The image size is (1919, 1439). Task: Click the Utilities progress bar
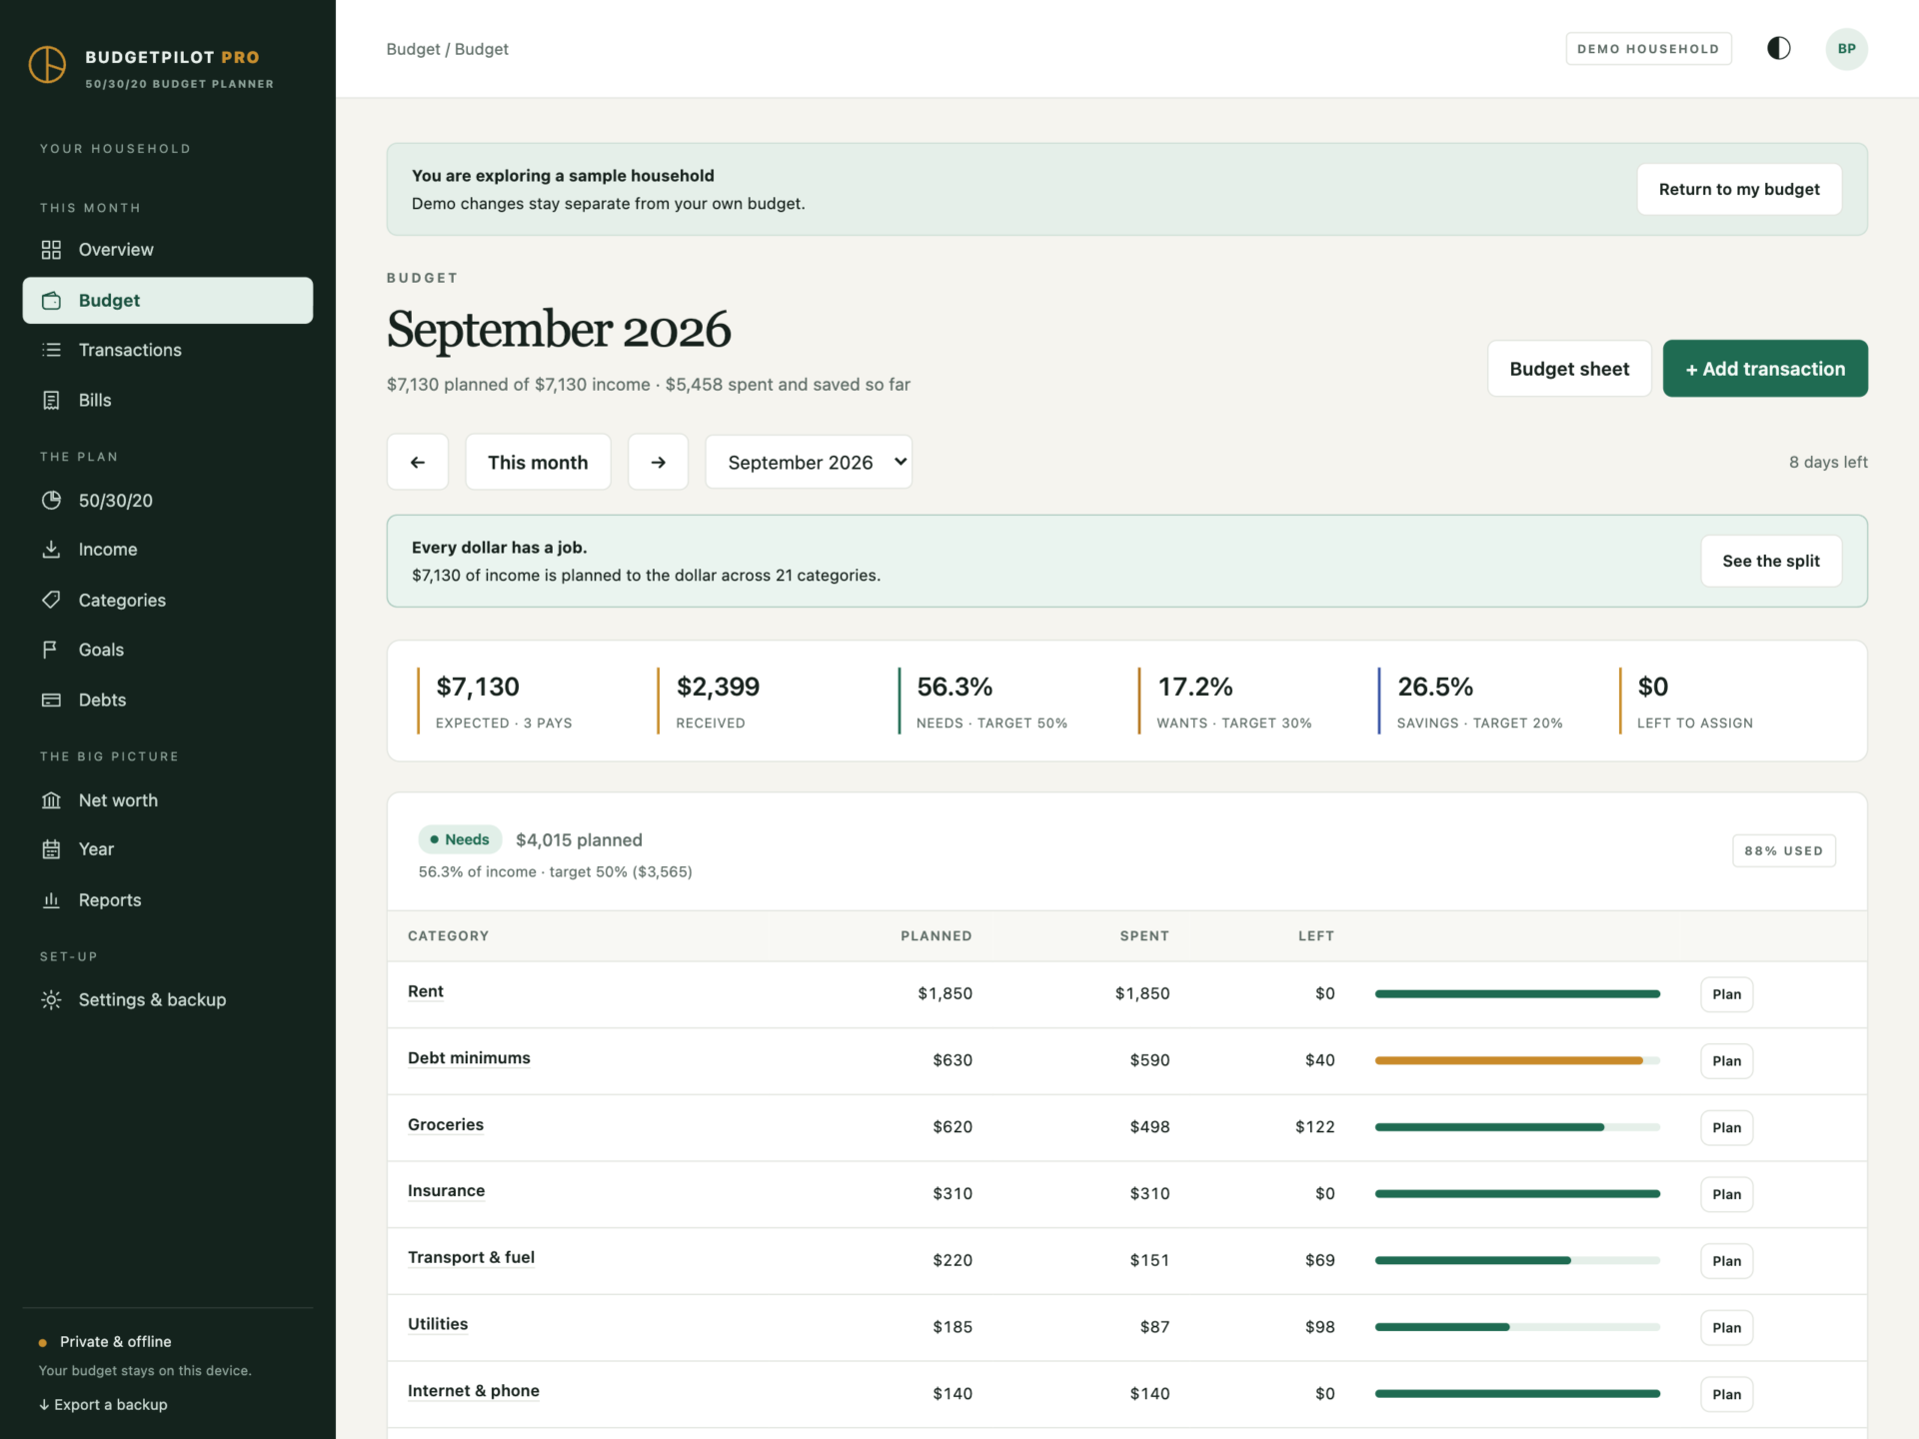click(1517, 1327)
